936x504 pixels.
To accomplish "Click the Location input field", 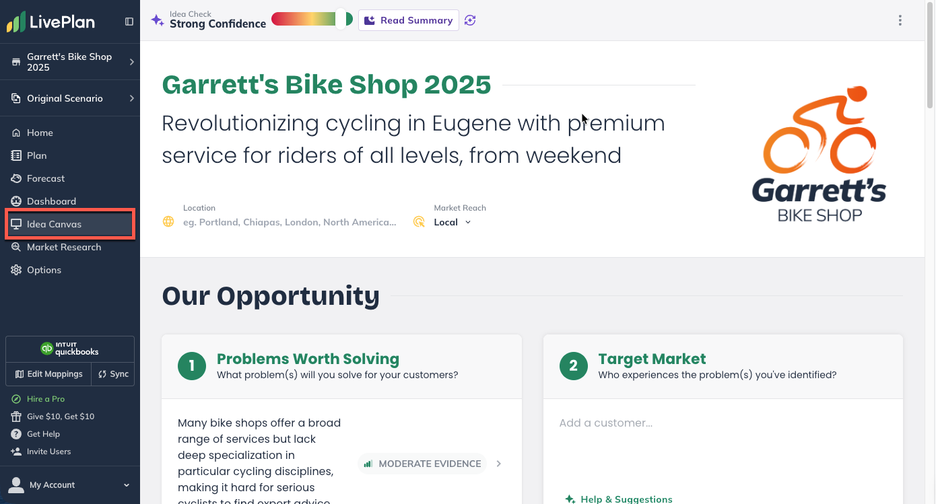I will click(290, 222).
